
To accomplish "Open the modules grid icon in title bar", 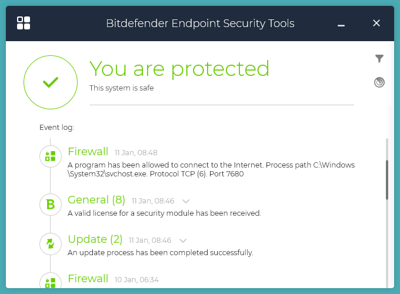I will tap(24, 24).
